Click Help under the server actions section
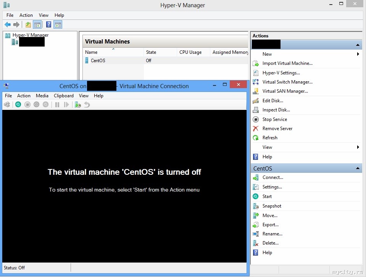This screenshot has height=277, width=366. click(267, 157)
